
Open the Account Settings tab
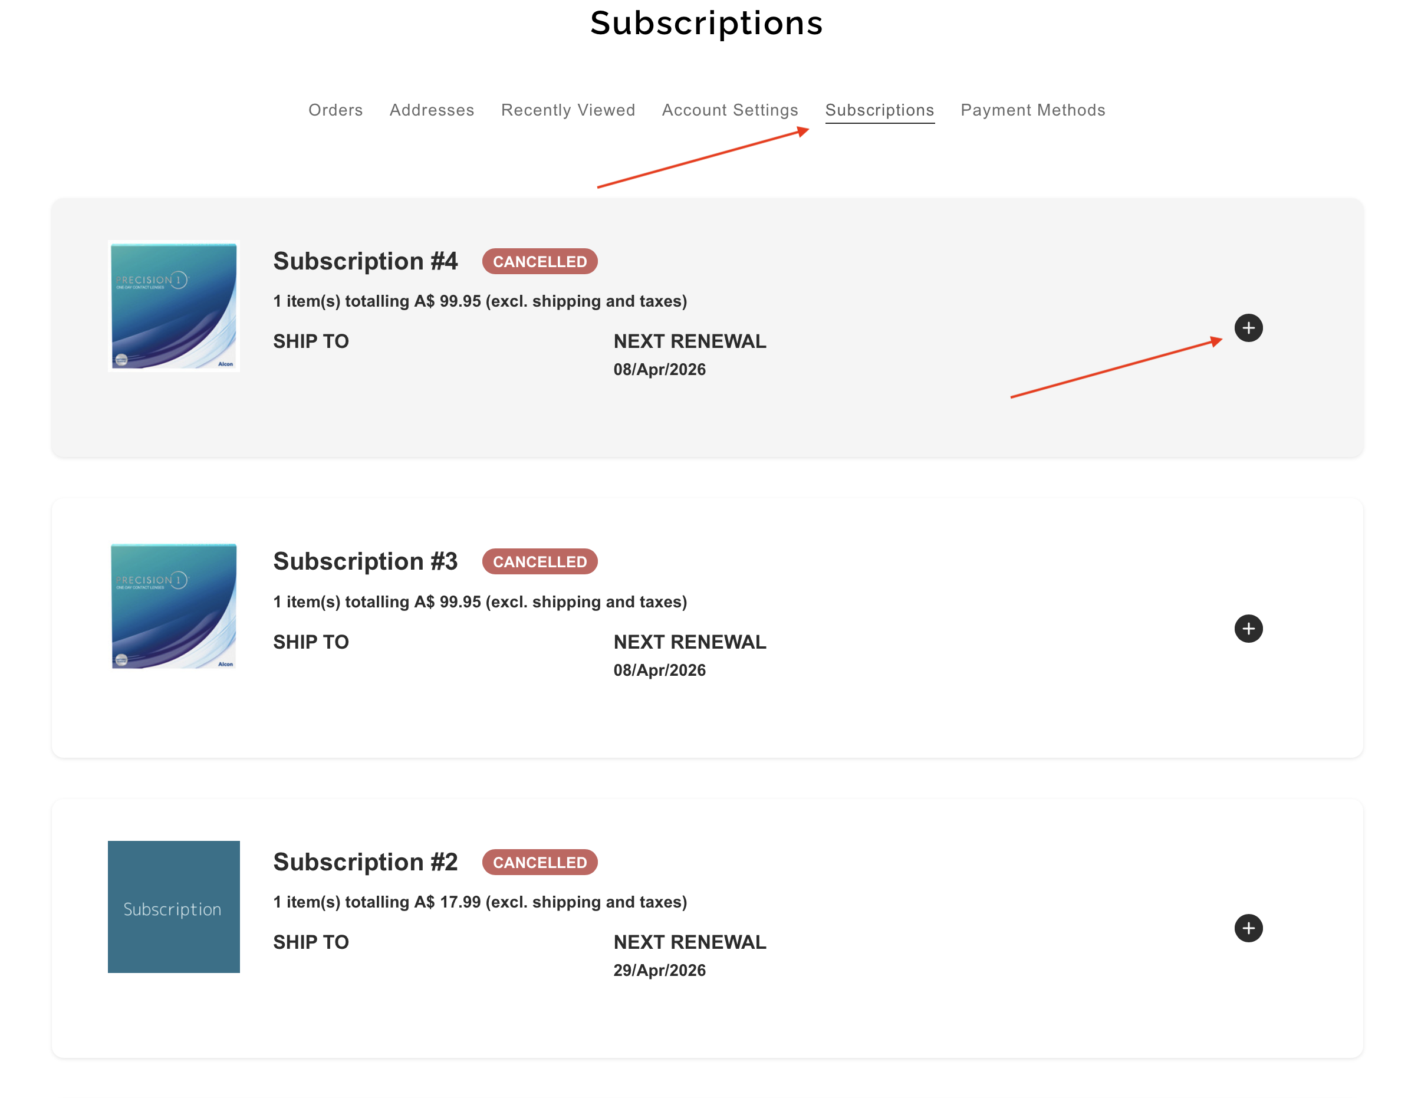[729, 110]
